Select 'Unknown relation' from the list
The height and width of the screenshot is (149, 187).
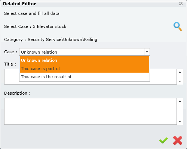pos(85,60)
